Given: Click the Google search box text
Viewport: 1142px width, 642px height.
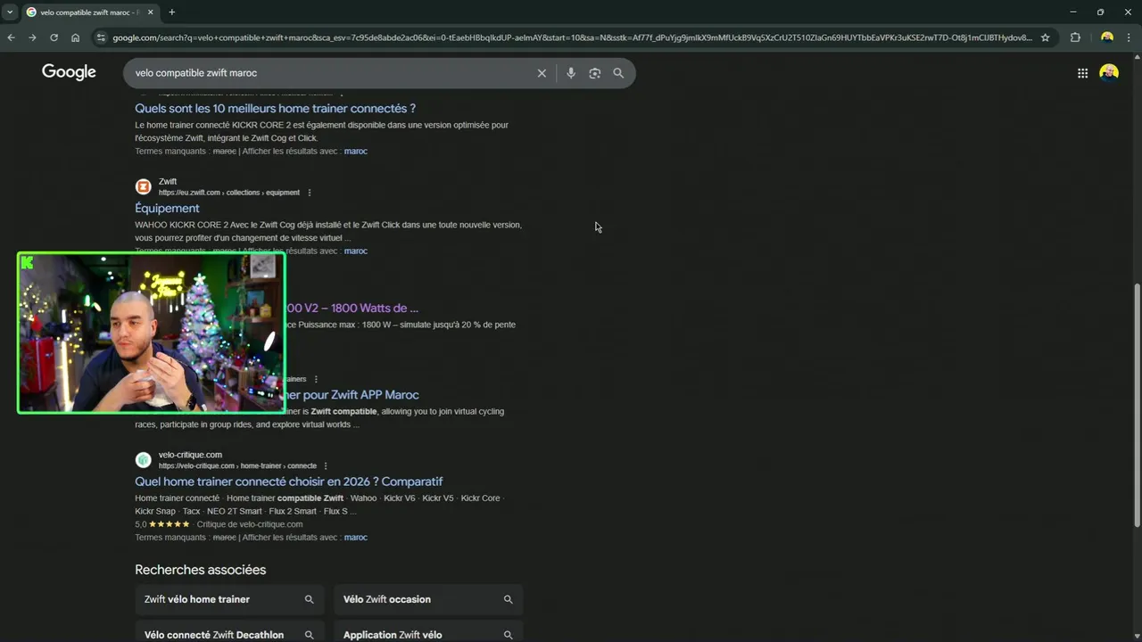Looking at the screenshot, I should (x=196, y=73).
